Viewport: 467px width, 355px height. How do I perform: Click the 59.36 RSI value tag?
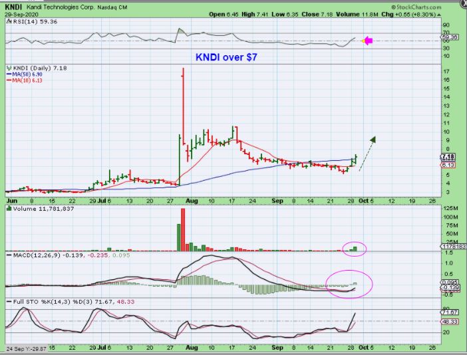click(x=450, y=37)
